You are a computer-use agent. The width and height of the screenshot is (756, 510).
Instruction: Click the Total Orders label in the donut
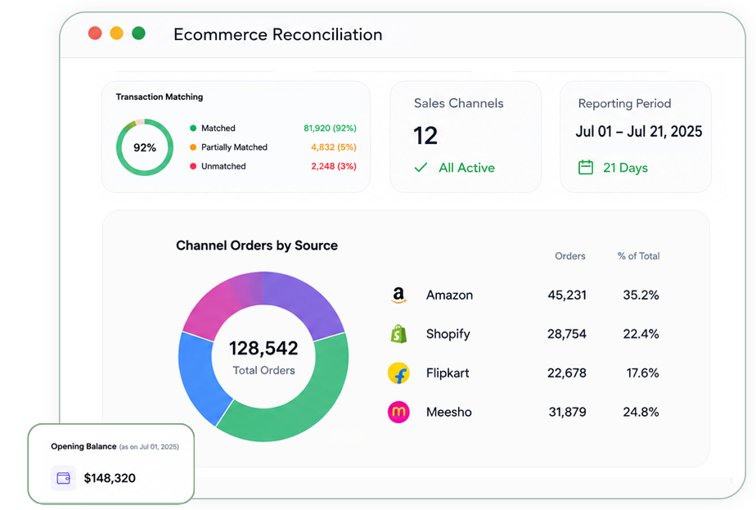coord(263,370)
